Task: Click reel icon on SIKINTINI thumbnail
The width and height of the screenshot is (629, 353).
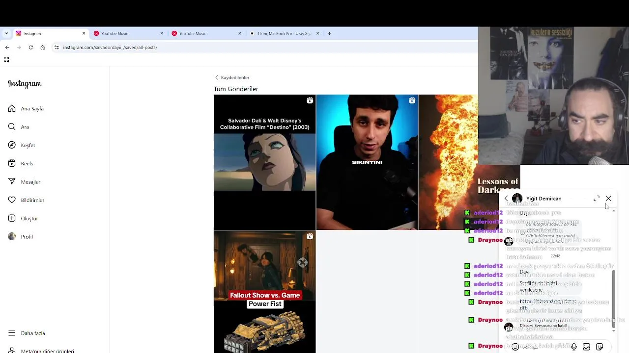Action: click(412, 101)
